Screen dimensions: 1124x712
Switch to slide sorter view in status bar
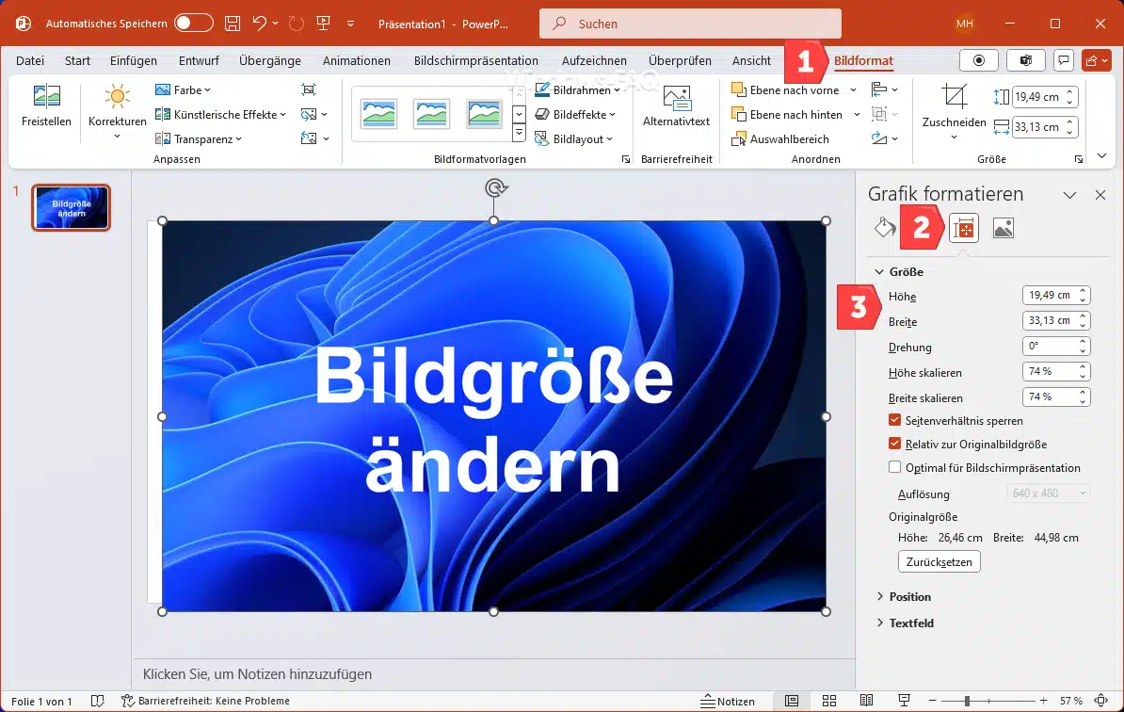(829, 702)
